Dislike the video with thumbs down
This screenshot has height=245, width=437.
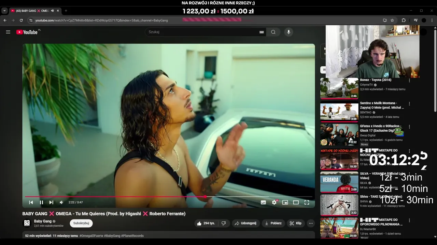[224, 223]
